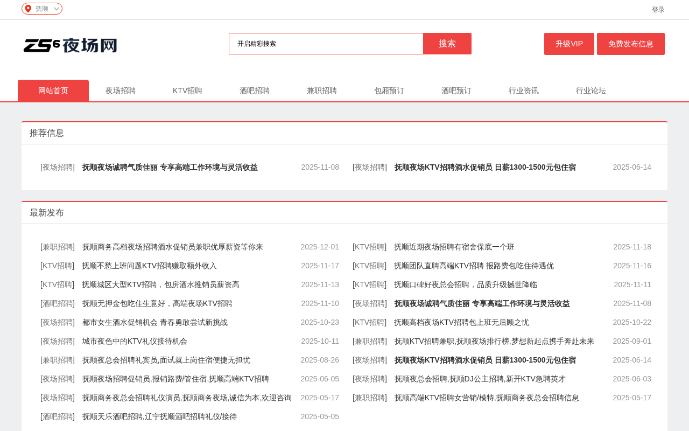Click the 免费发布信息 button
The image size is (689, 431).
tap(631, 44)
